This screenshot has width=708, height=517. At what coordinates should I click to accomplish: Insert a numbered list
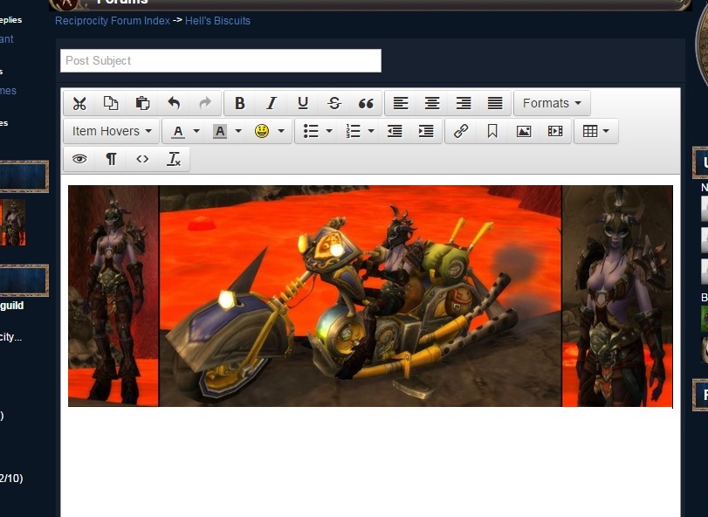(353, 131)
